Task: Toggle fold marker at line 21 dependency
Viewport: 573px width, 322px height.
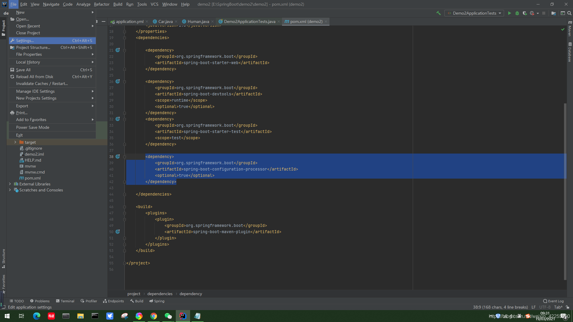Action: click(124, 50)
